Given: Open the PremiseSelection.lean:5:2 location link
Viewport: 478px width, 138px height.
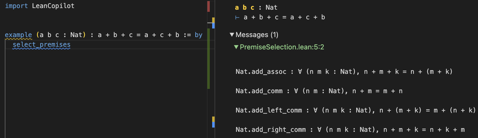Looking at the screenshot, I should (x=282, y=47).
